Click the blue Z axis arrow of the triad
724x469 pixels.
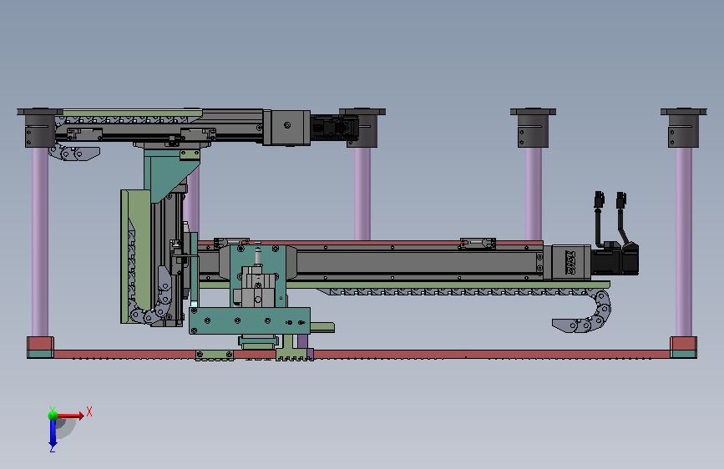coord(53,434)
